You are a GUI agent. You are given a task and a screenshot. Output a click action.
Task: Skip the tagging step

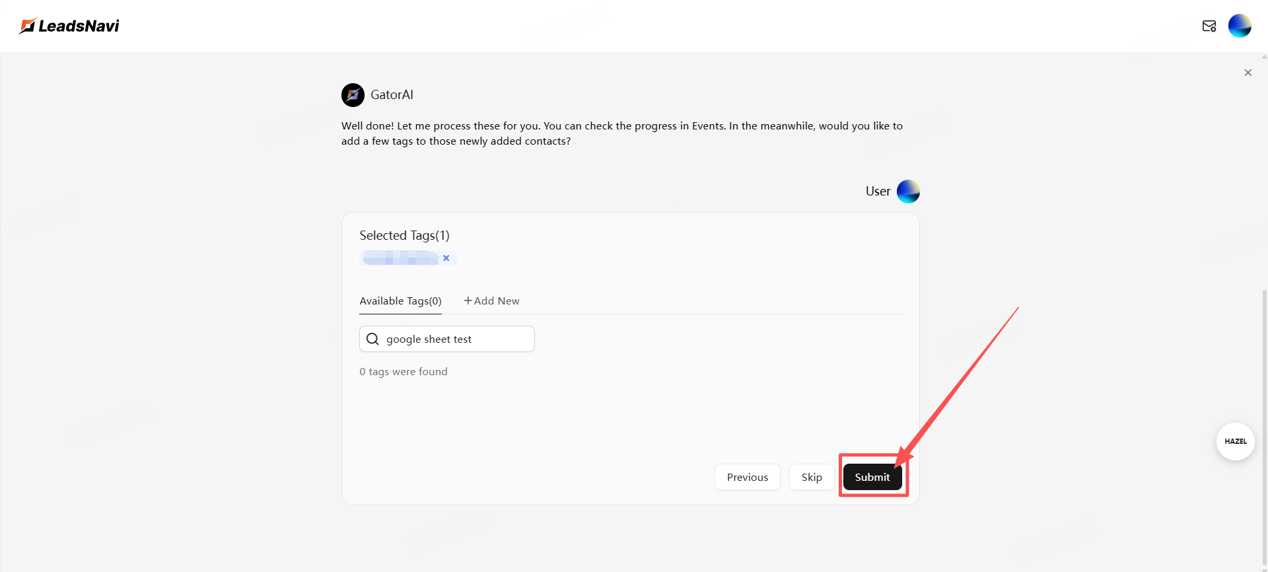[x=811, y=477]
